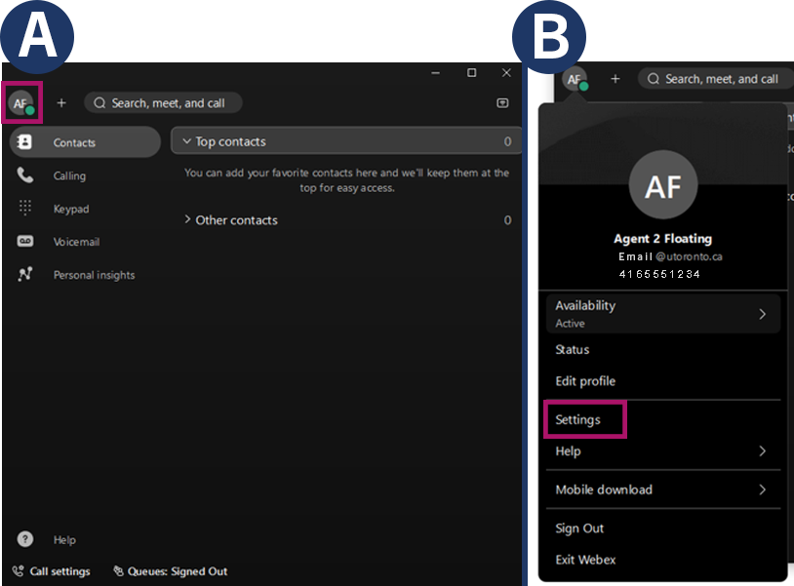
Task: Click AF avatar in panel B header
Action: [x=575, y=79]
